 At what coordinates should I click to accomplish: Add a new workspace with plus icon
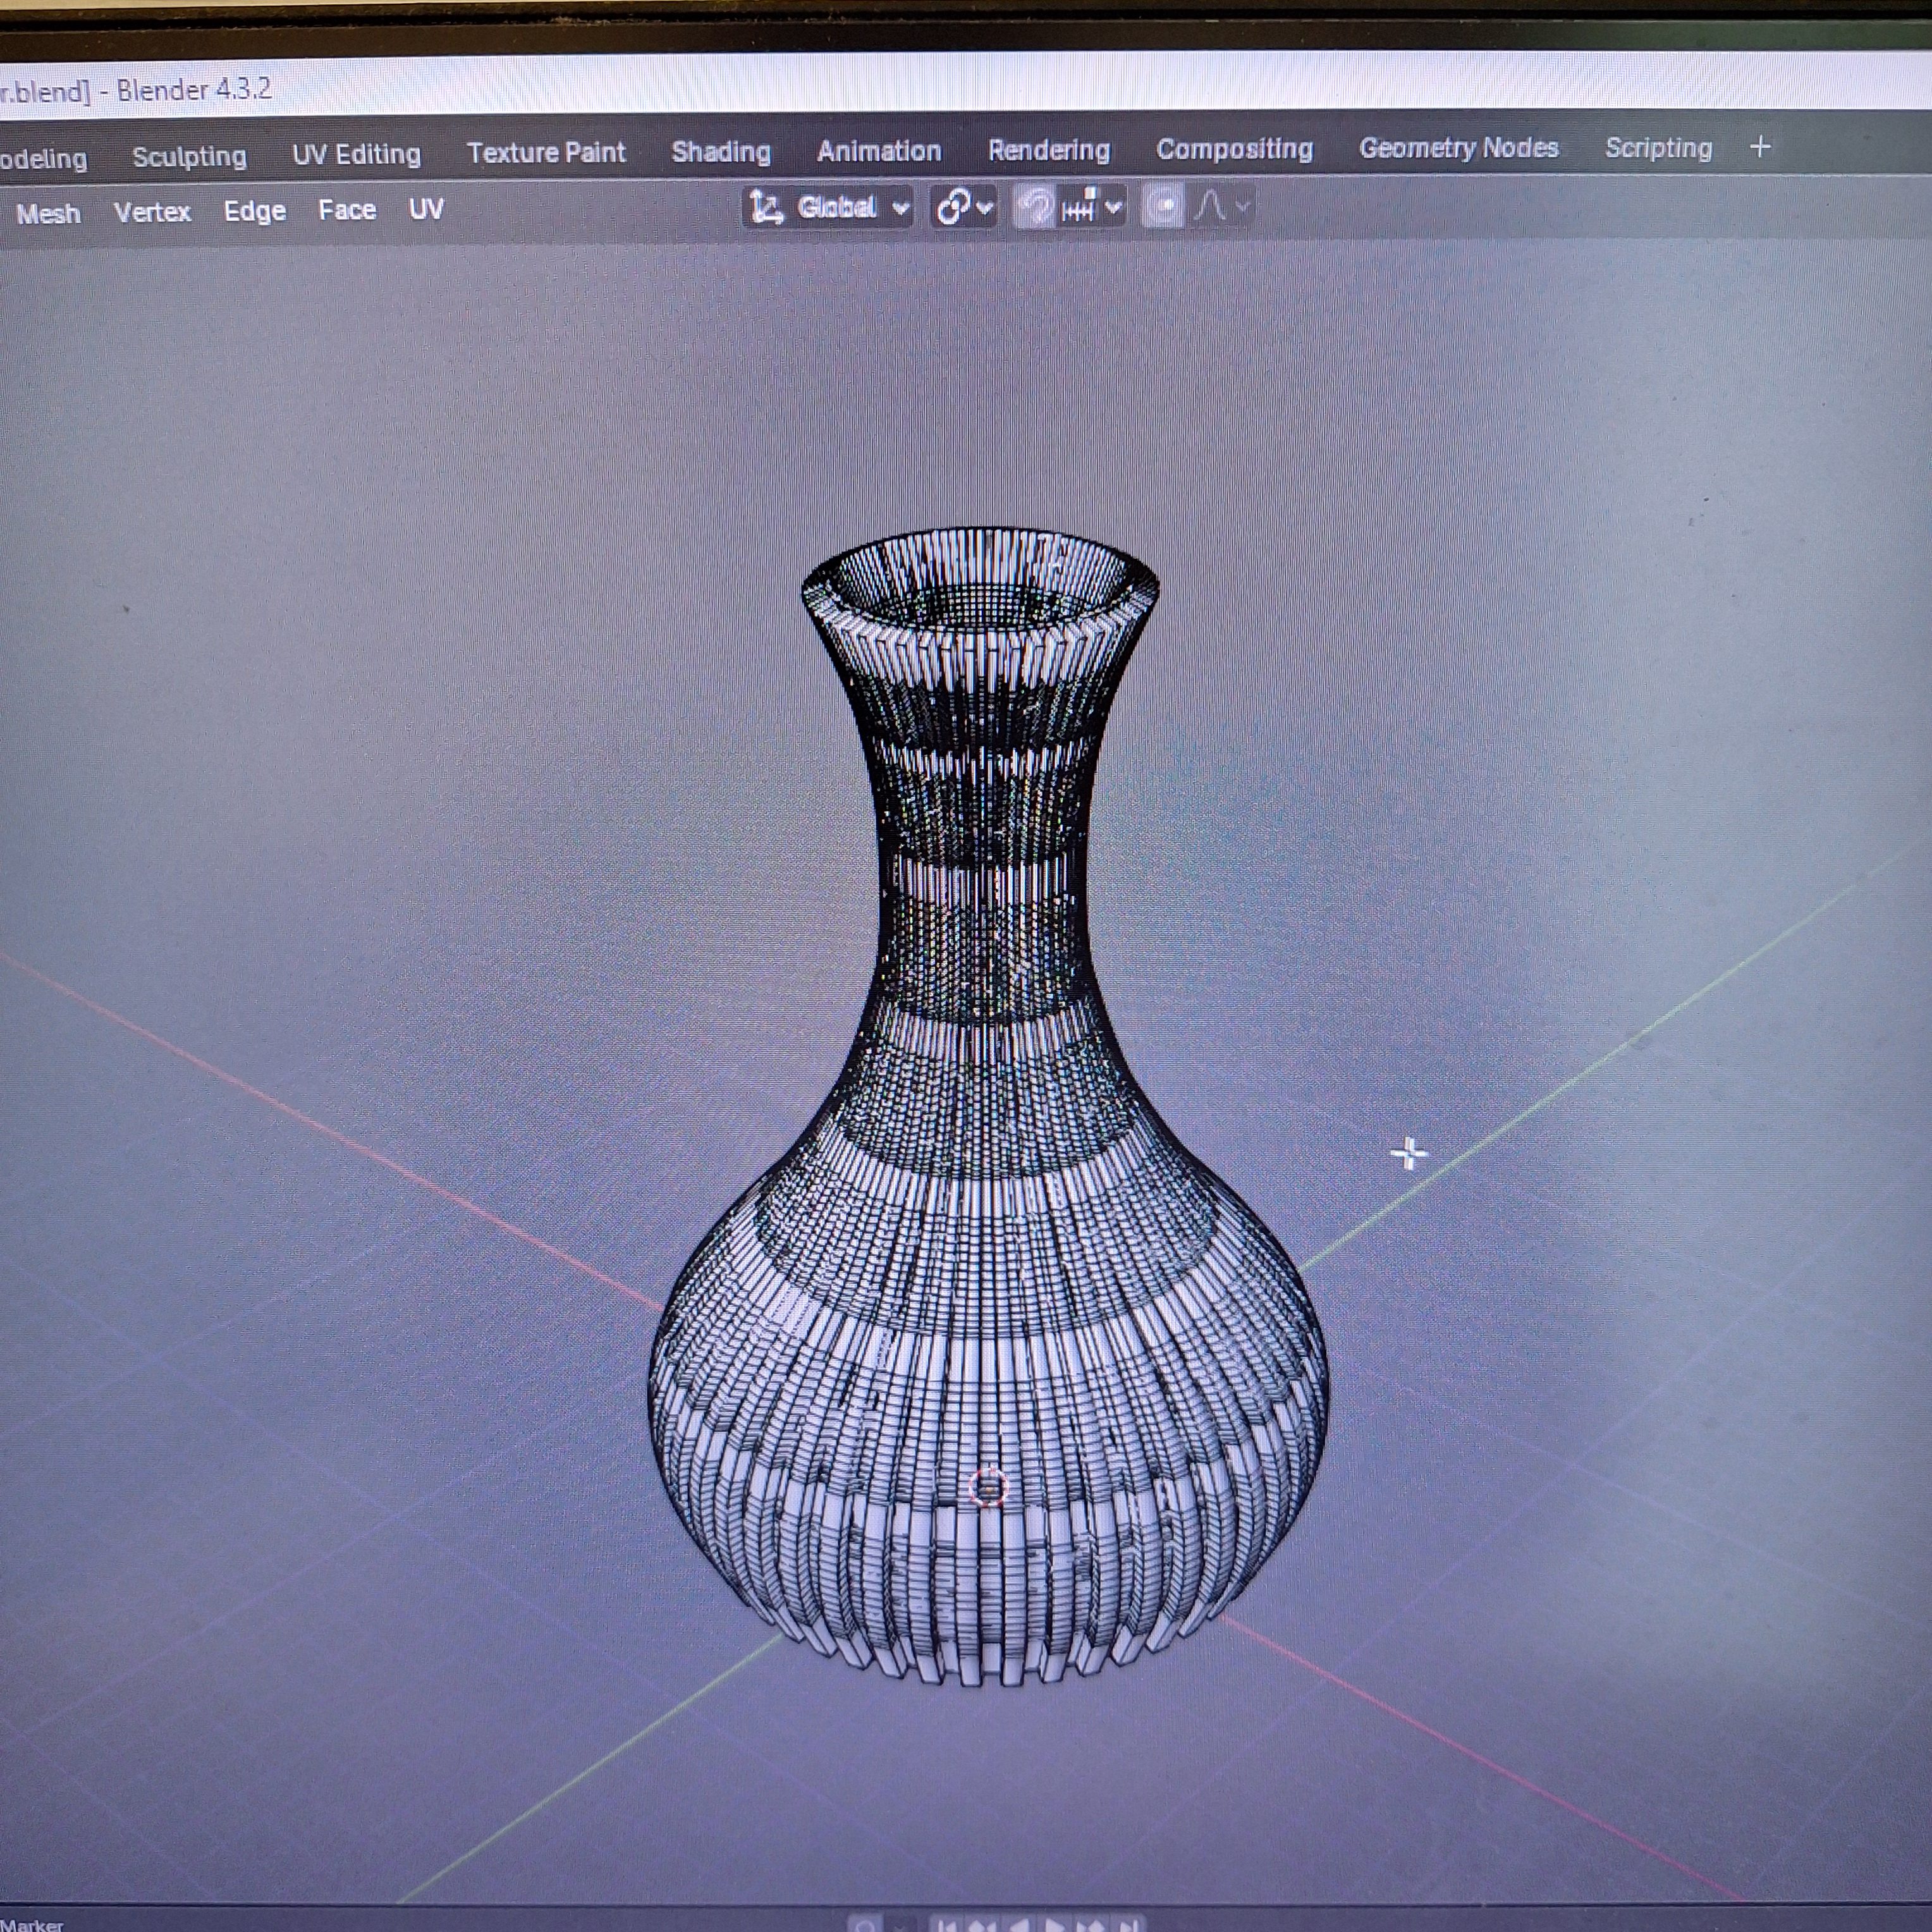1761,147
